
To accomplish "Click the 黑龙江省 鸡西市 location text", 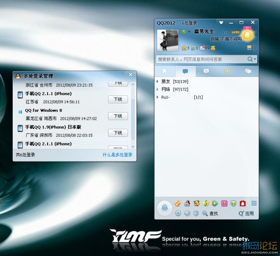I will coord(41,119).
